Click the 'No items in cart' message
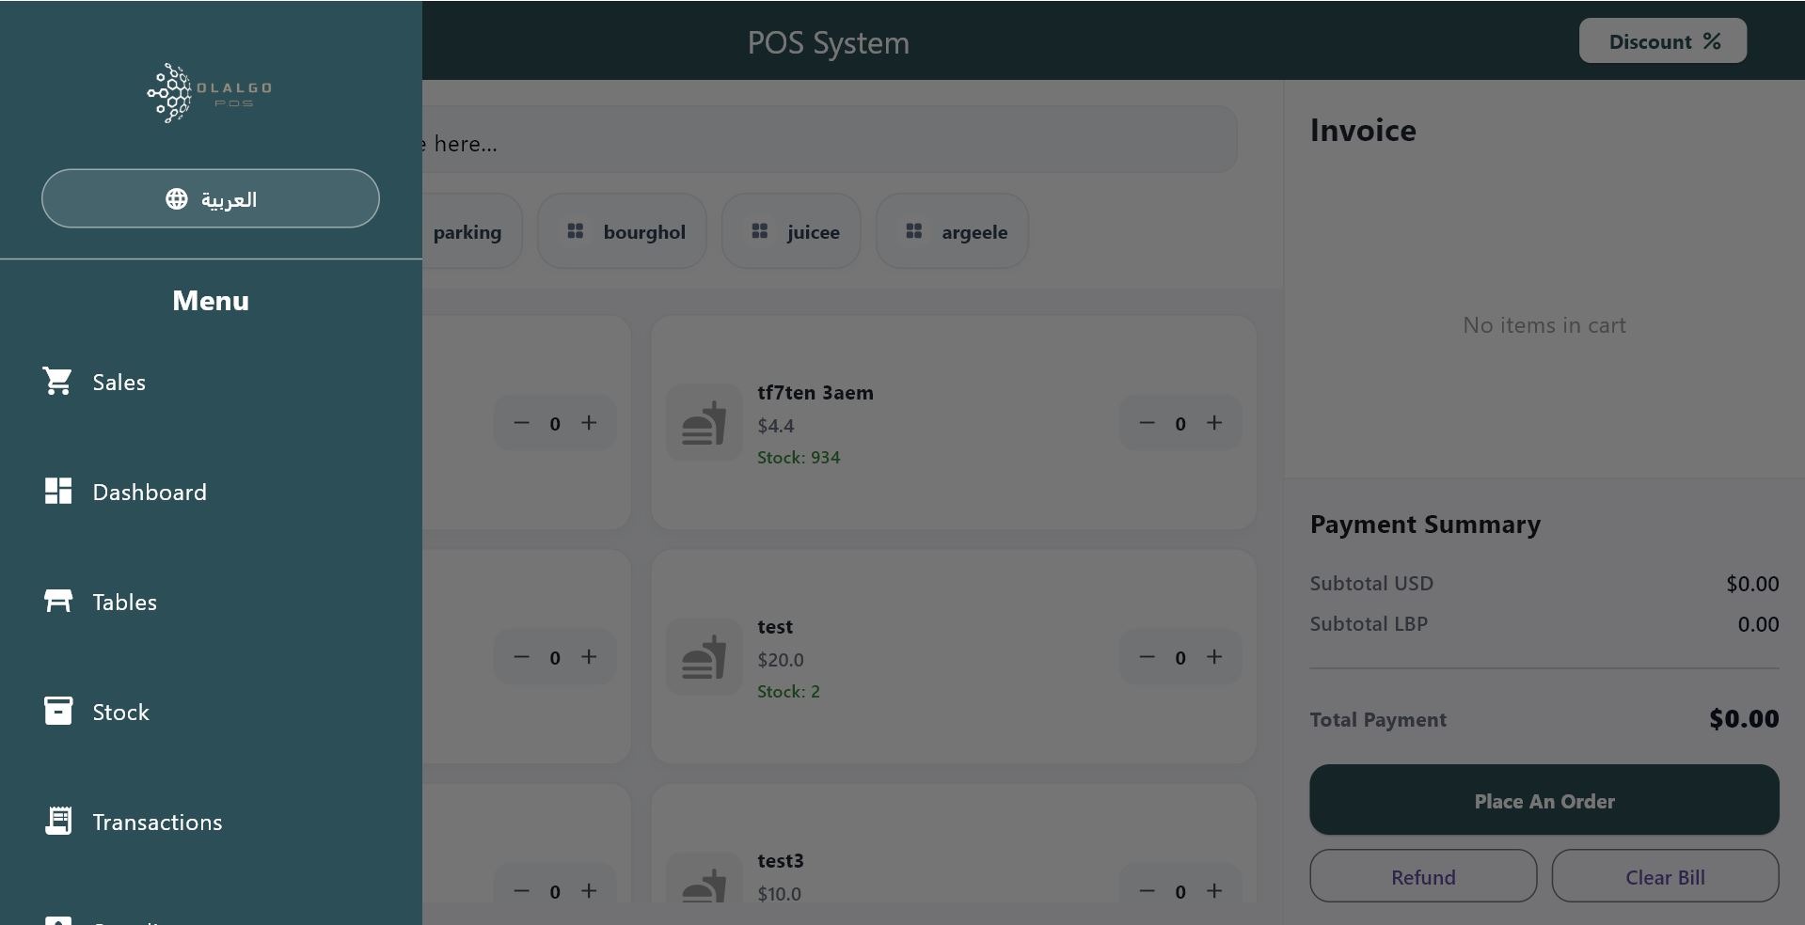Screen dimensions: 1805x925 tap(1544, 325)
